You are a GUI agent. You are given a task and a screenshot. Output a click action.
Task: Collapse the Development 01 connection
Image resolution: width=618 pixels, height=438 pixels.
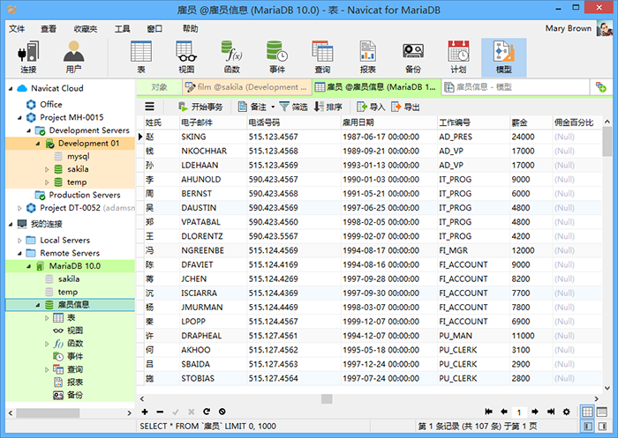(38, 144)
